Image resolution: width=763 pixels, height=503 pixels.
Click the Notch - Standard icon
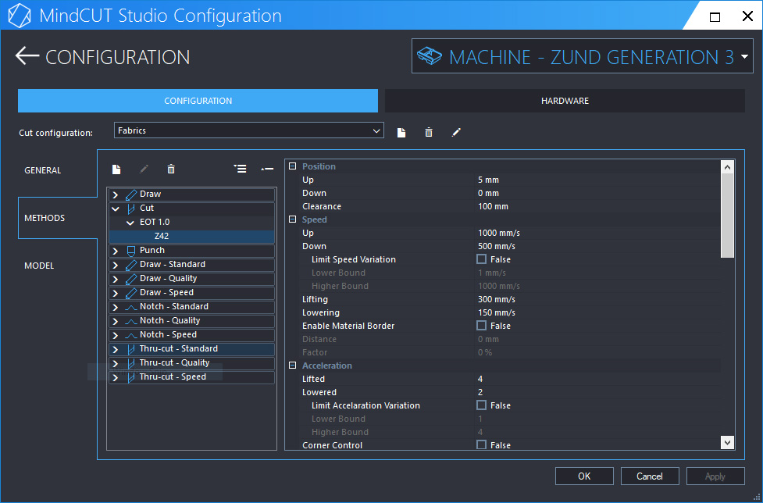click(131, 308)
